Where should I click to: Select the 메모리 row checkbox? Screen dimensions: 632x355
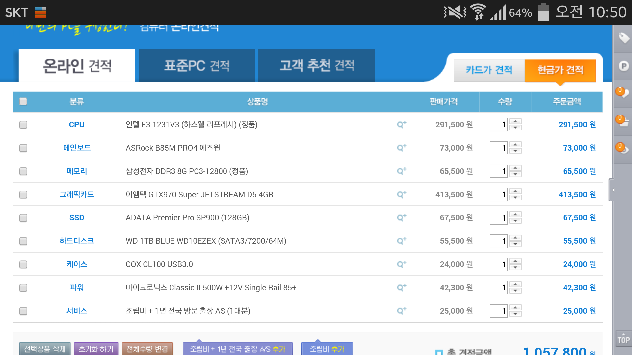click(23, 171)
